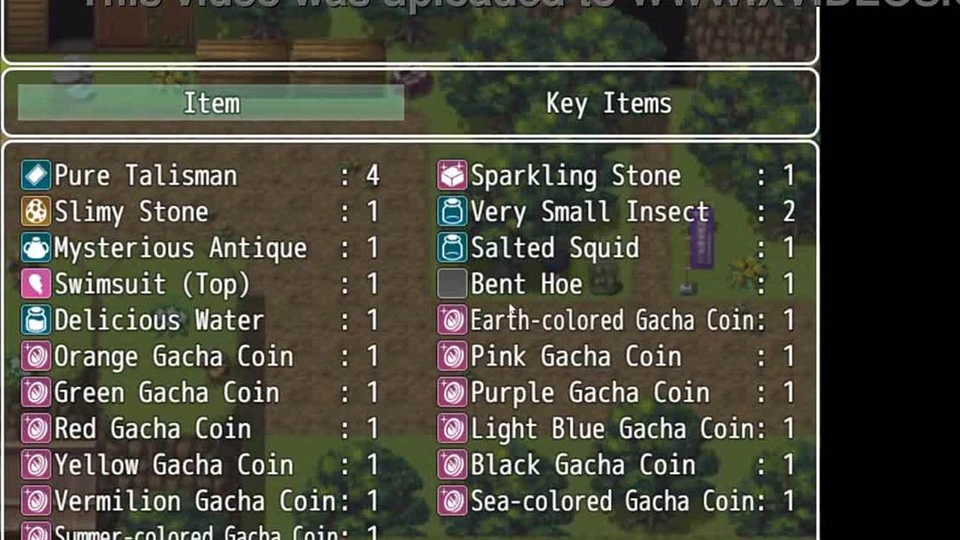This screenshot has width=960, height=540.
Task: Click the gray Bent Hoe icon
Action: [x=451, y=283]
